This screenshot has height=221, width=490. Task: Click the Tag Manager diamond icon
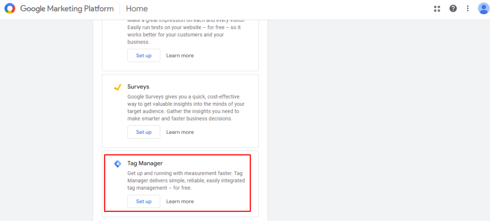118,164
